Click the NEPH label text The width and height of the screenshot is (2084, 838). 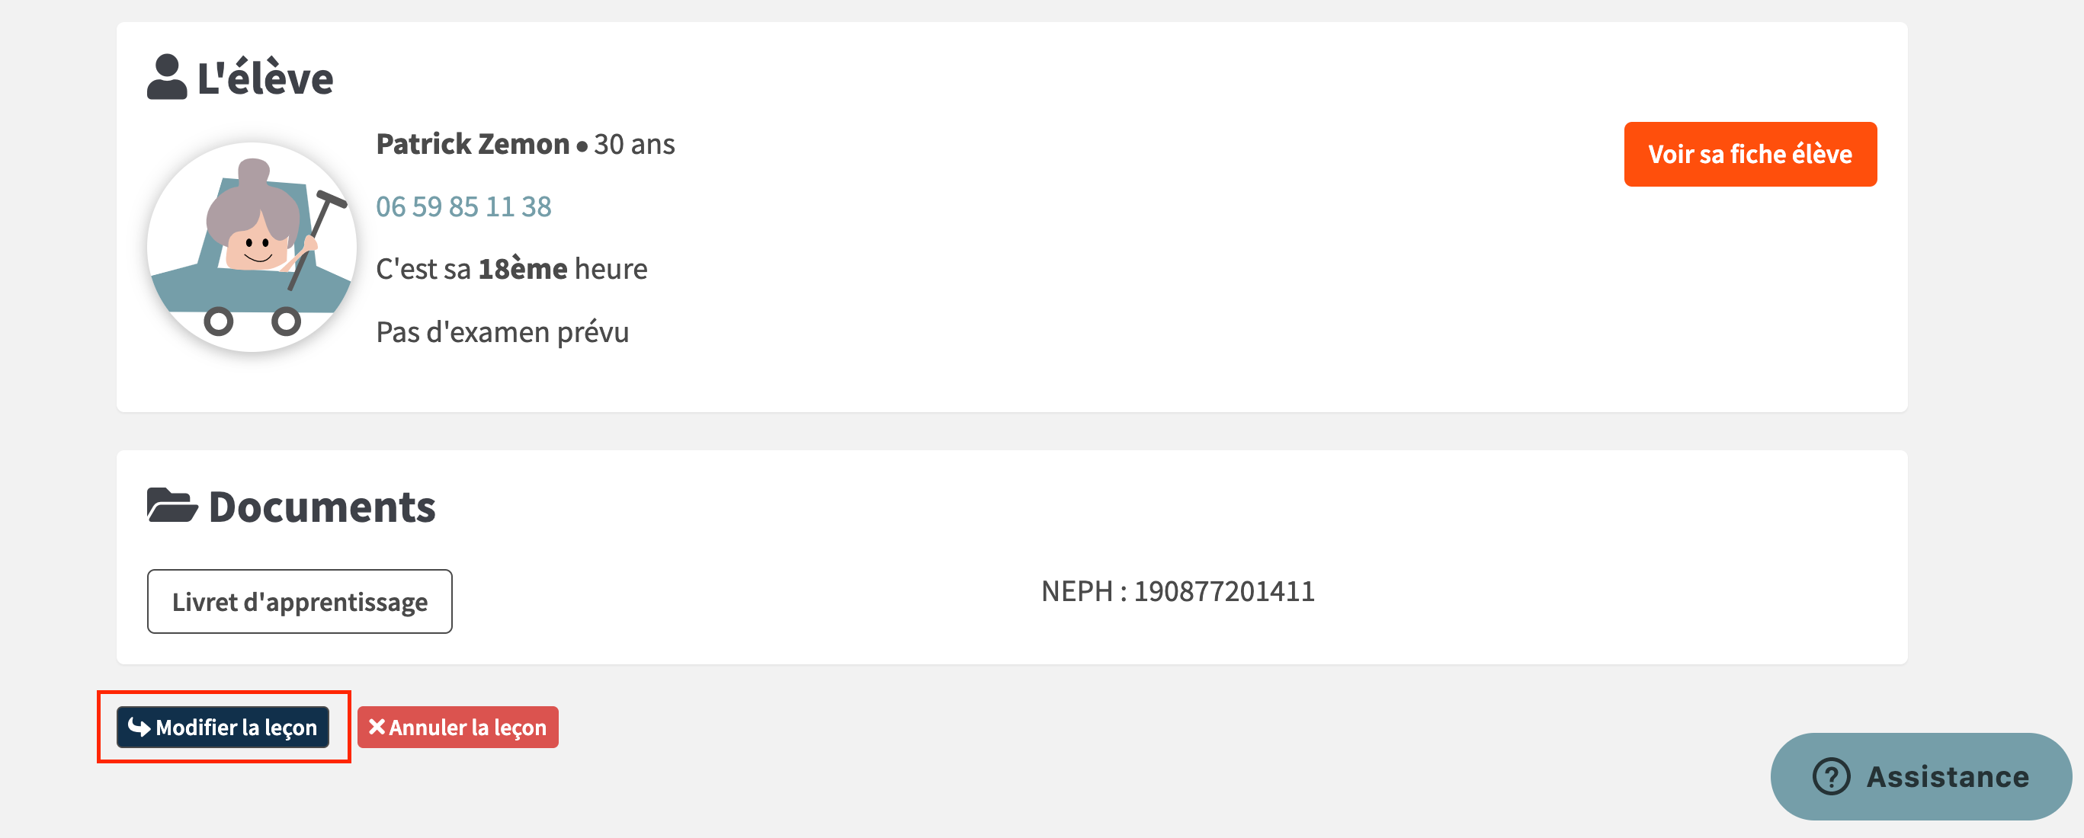[x=1077, y=591]
